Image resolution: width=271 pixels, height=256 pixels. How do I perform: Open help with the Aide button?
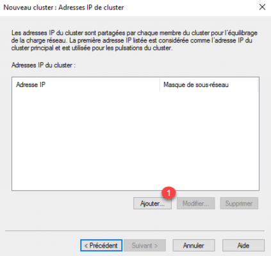coord(243,245)
